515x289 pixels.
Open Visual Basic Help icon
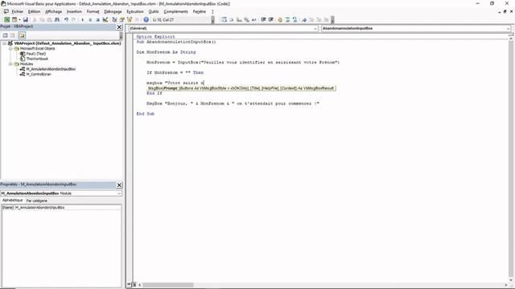pos(146,19)
